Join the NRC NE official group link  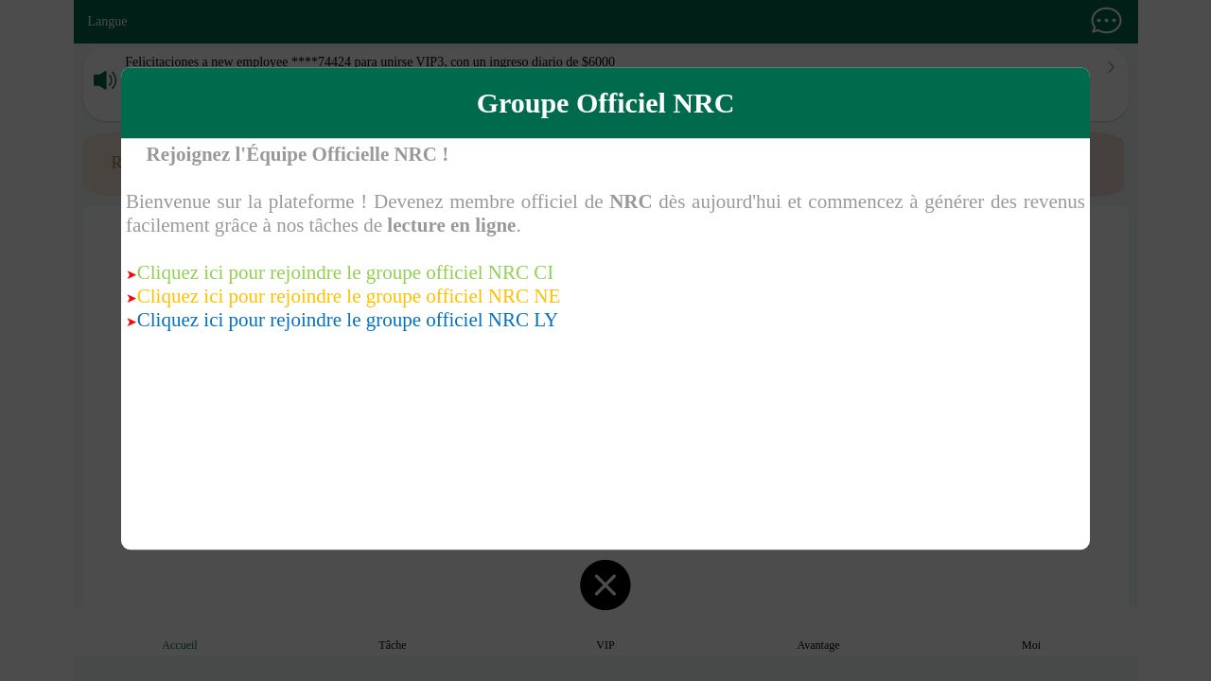pyautogui.click(x=348, y=296)
